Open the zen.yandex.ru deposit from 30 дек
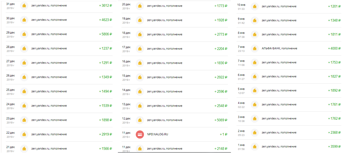 (59, 20)
